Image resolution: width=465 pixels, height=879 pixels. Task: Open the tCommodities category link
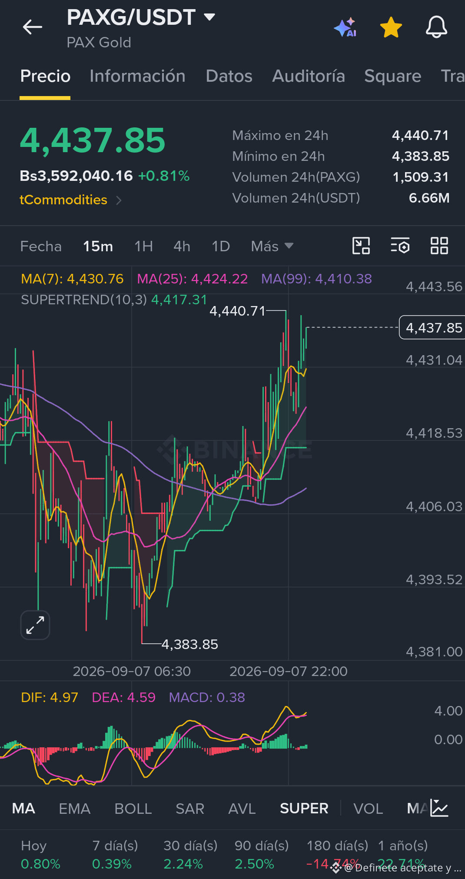coord(70,200)
